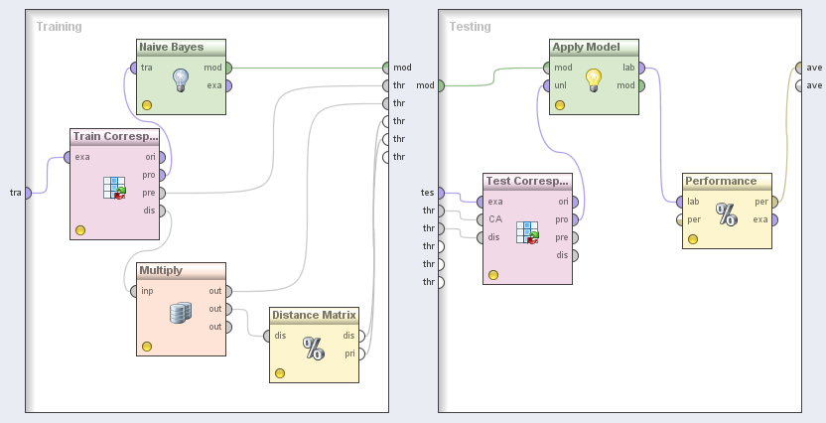Click the 'per' output port of Performance
The width and height of the screenshot is (826, 423).
pyautogui.click(x=774, y=202)
